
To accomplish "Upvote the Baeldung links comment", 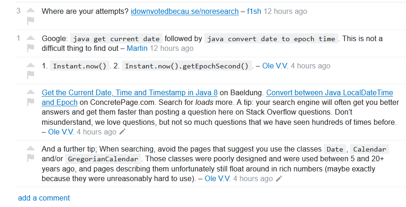I will point(30,91).
